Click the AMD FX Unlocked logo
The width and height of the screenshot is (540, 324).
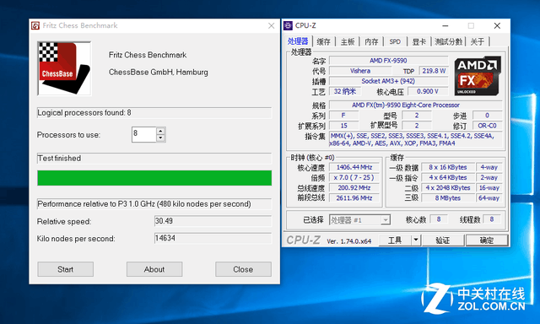(x=478, y=76)
